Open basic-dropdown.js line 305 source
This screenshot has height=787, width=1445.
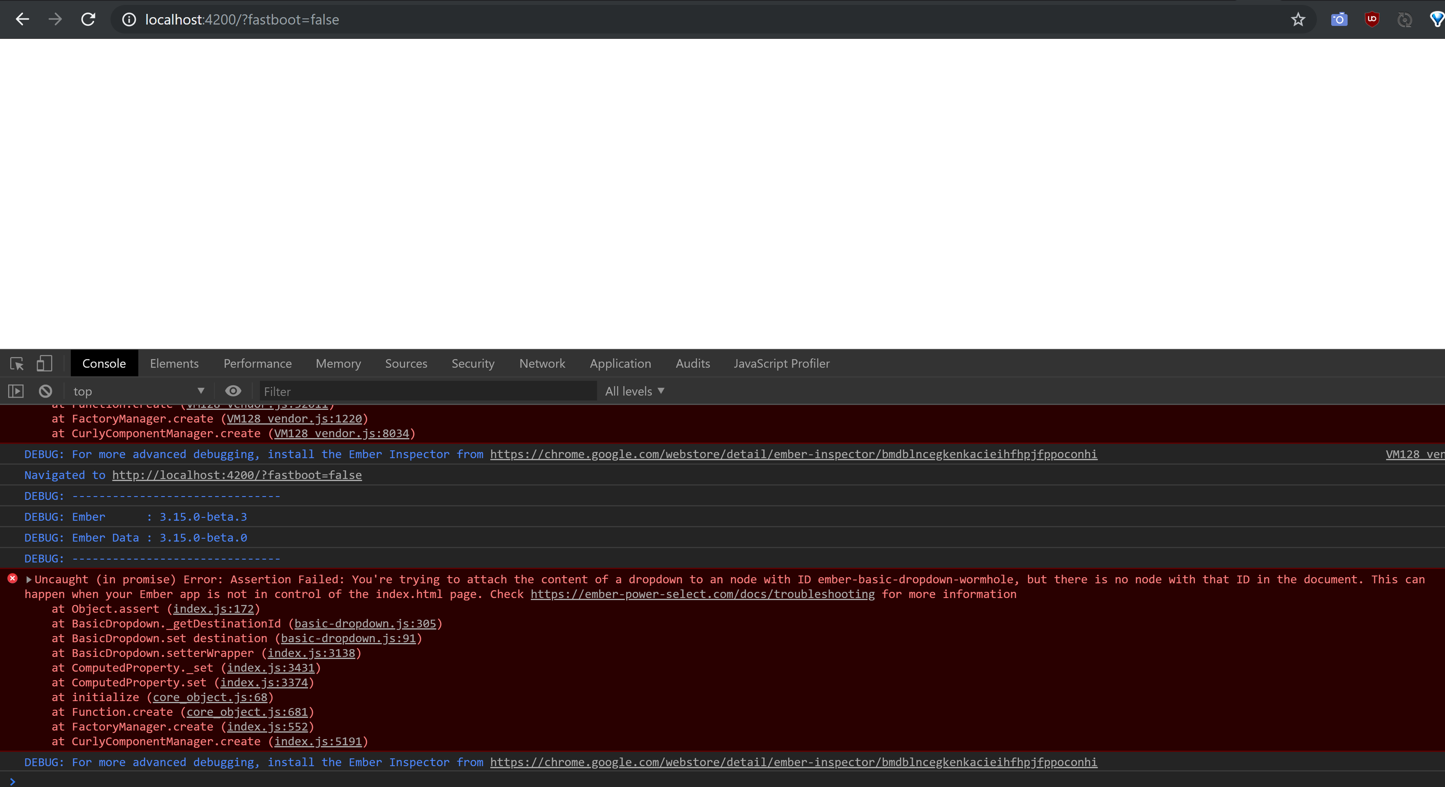coord(366,624)
